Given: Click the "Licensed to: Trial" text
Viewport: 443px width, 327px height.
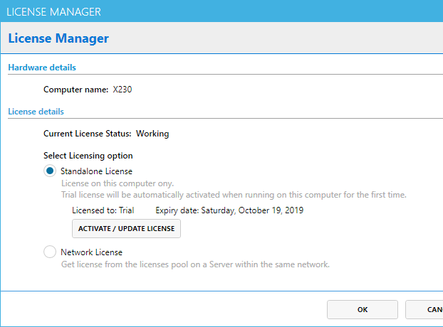Looking at the screenshot, I should [x=103, y=210].
